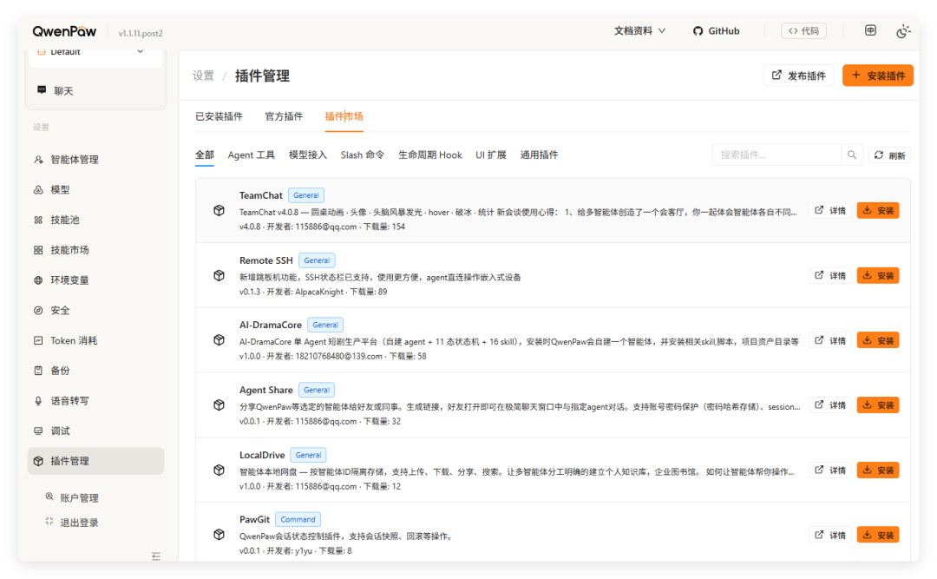Click the 发布插件 button

pos(798,76)
